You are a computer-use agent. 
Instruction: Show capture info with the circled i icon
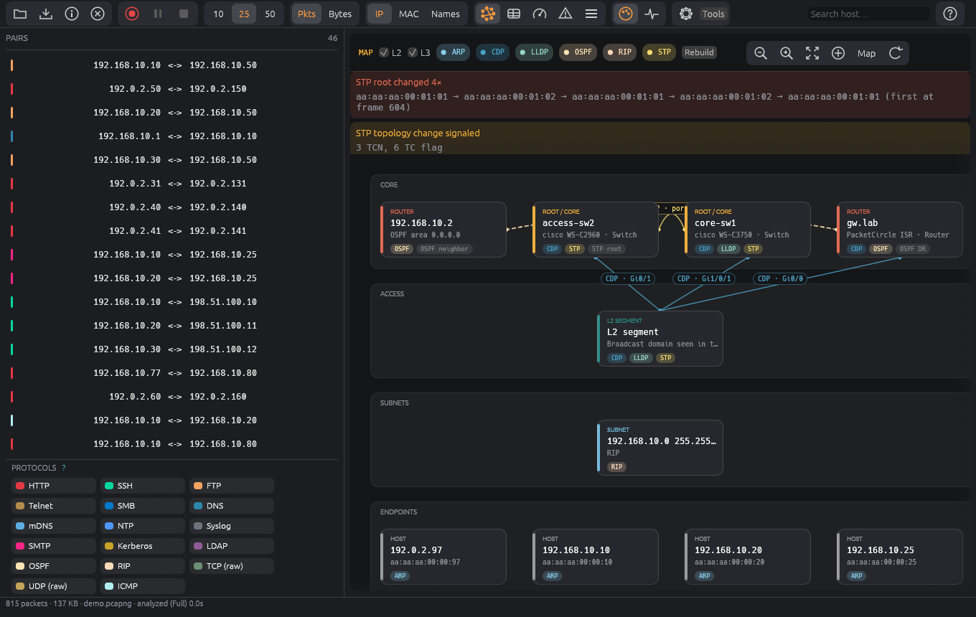72,14
